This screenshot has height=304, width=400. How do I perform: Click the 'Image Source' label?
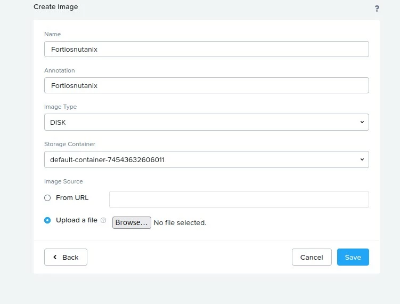click(x=63, y=181)
